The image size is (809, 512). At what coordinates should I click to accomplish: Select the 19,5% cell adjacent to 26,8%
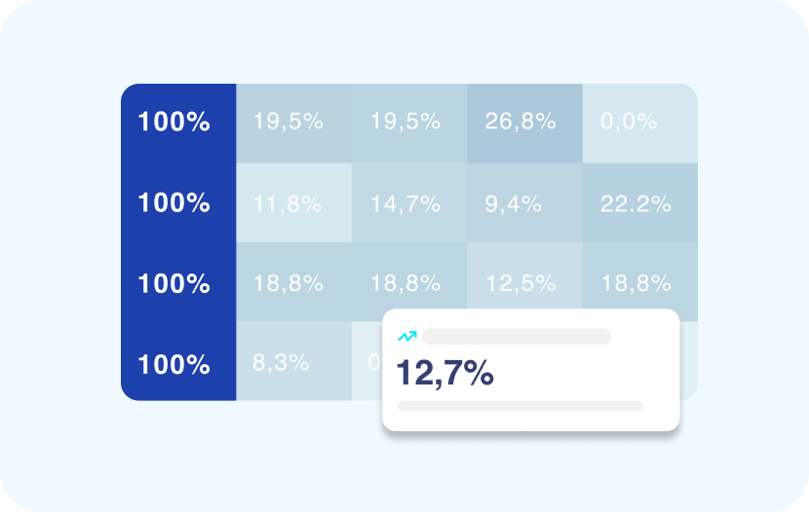[405, 123]
